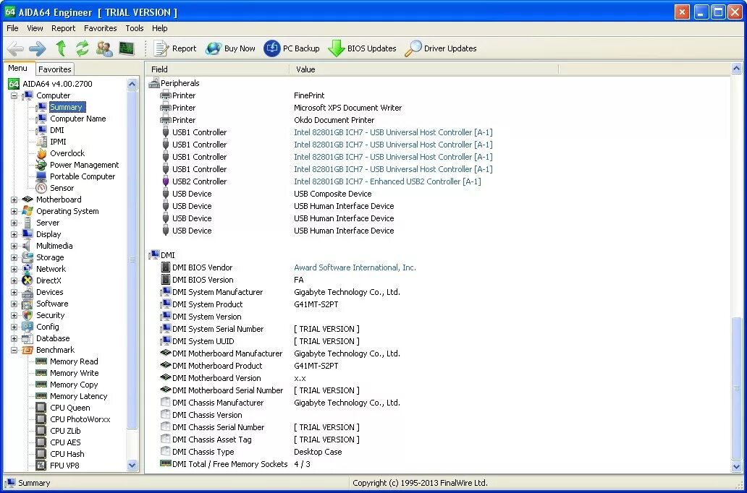Switch to the Favorites tab
The image size is (747, 493).
coord(55,69)
